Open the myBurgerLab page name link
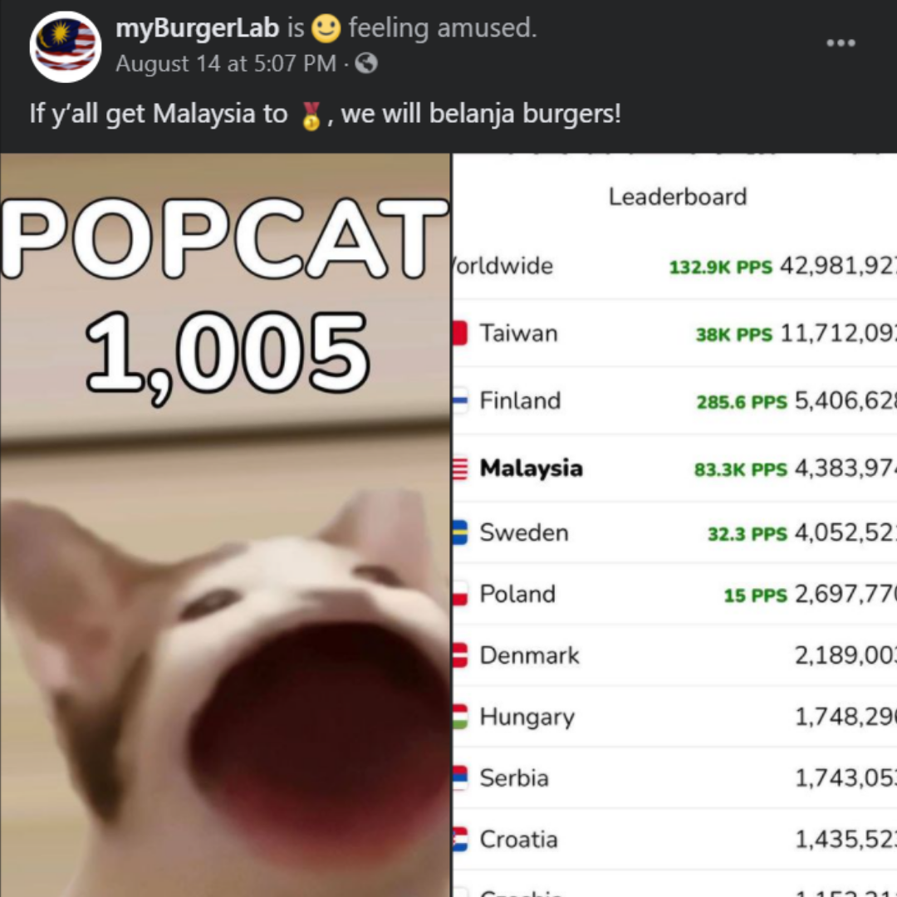The height and width of the screenshot is (897, 897). 198,28
